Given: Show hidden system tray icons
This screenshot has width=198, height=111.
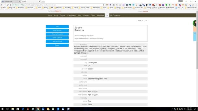Looking at the screenshot, I should point(172,109).
